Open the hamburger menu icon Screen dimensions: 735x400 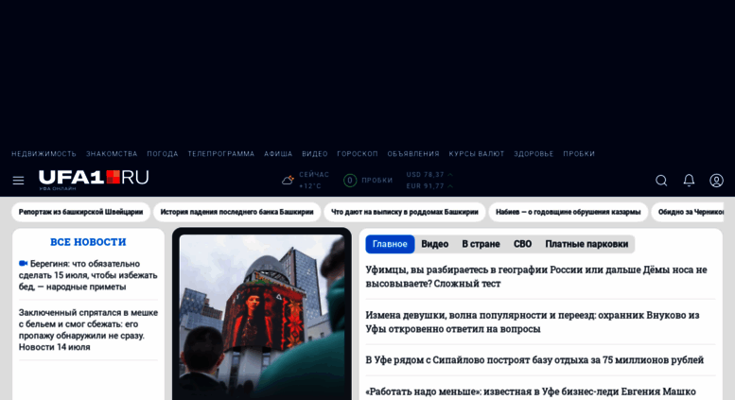pyautogui.click(x=18, y=181)
